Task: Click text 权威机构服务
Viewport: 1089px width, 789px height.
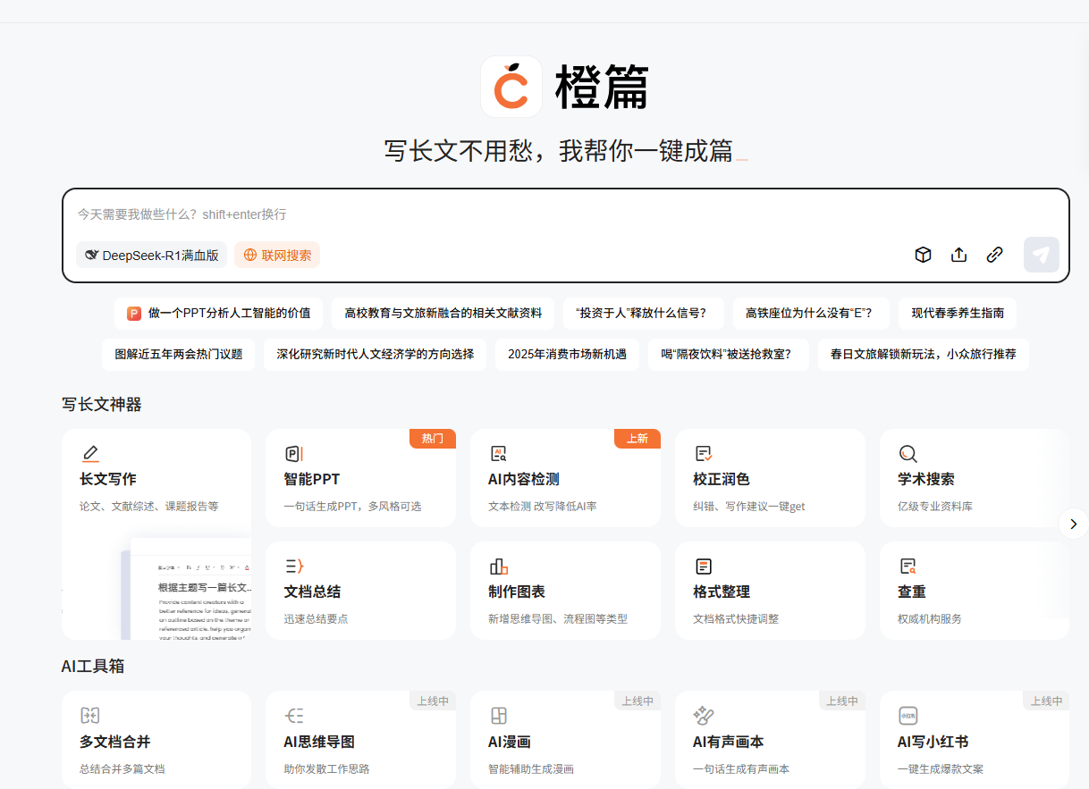Action: coord(930,618)
